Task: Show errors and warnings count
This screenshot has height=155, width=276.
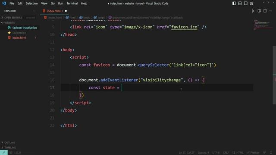Action: click(15, 152)
